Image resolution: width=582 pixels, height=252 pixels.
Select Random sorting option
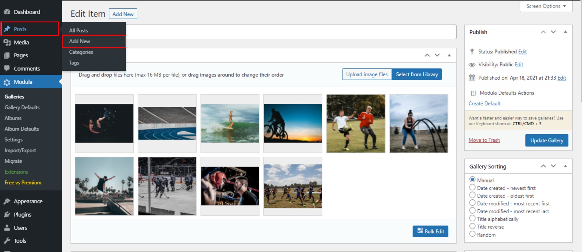coord(472,234)
